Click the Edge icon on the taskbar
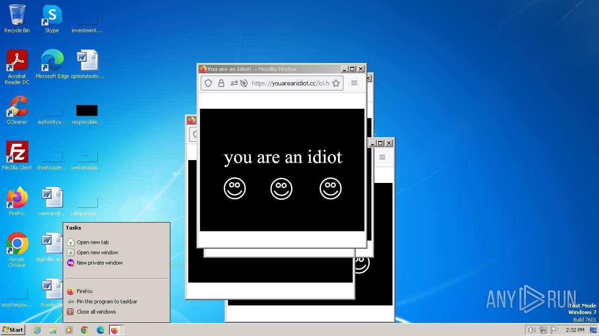The width and height of the screenshot is (599, 336). coord(101,330)
